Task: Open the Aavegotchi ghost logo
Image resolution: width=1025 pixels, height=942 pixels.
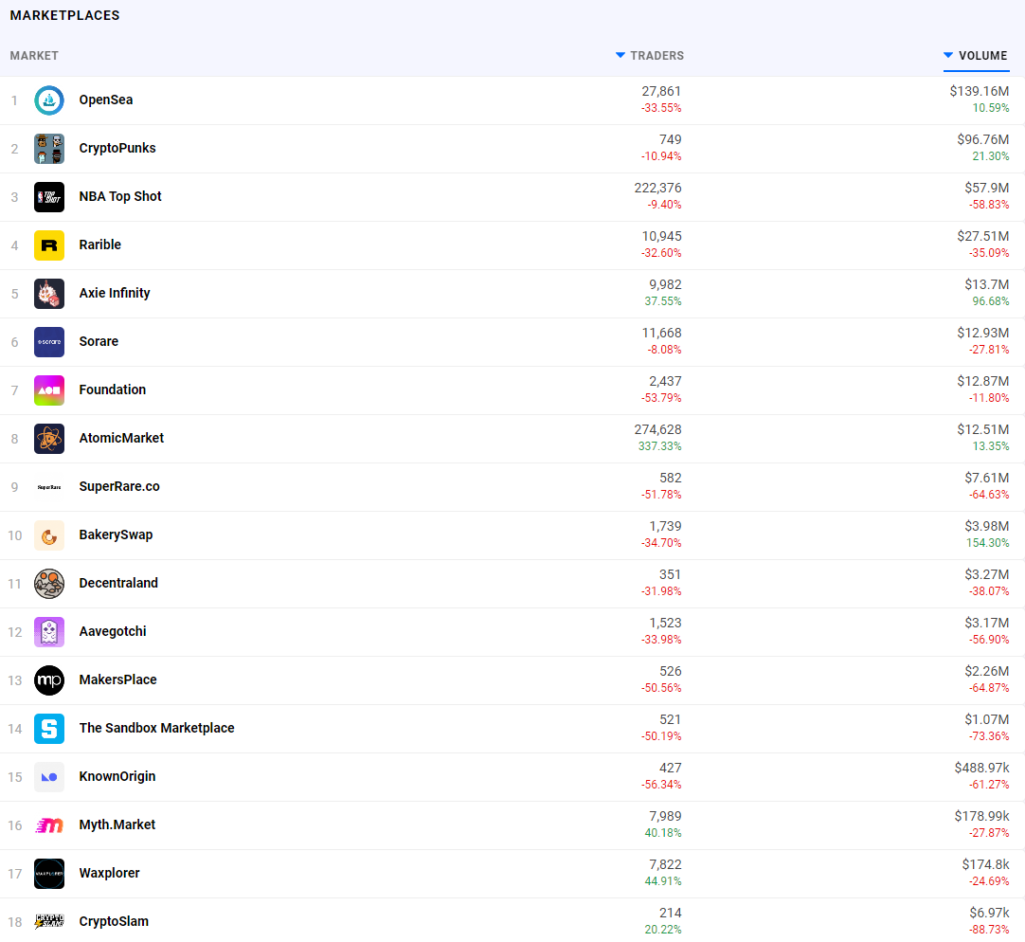Action: pyautogui.click(x=49, y=632)
